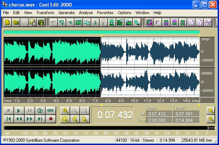Jump to the end with Go-to-end button
The height and width of the screenshot is (145, 219).
[x=40, y=119]
